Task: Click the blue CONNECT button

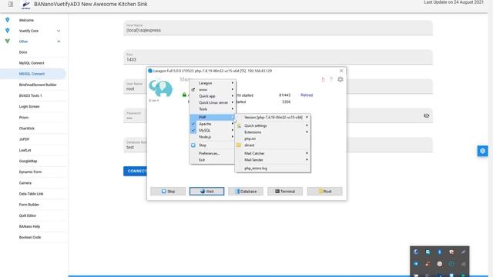Action: pos(136,171)
